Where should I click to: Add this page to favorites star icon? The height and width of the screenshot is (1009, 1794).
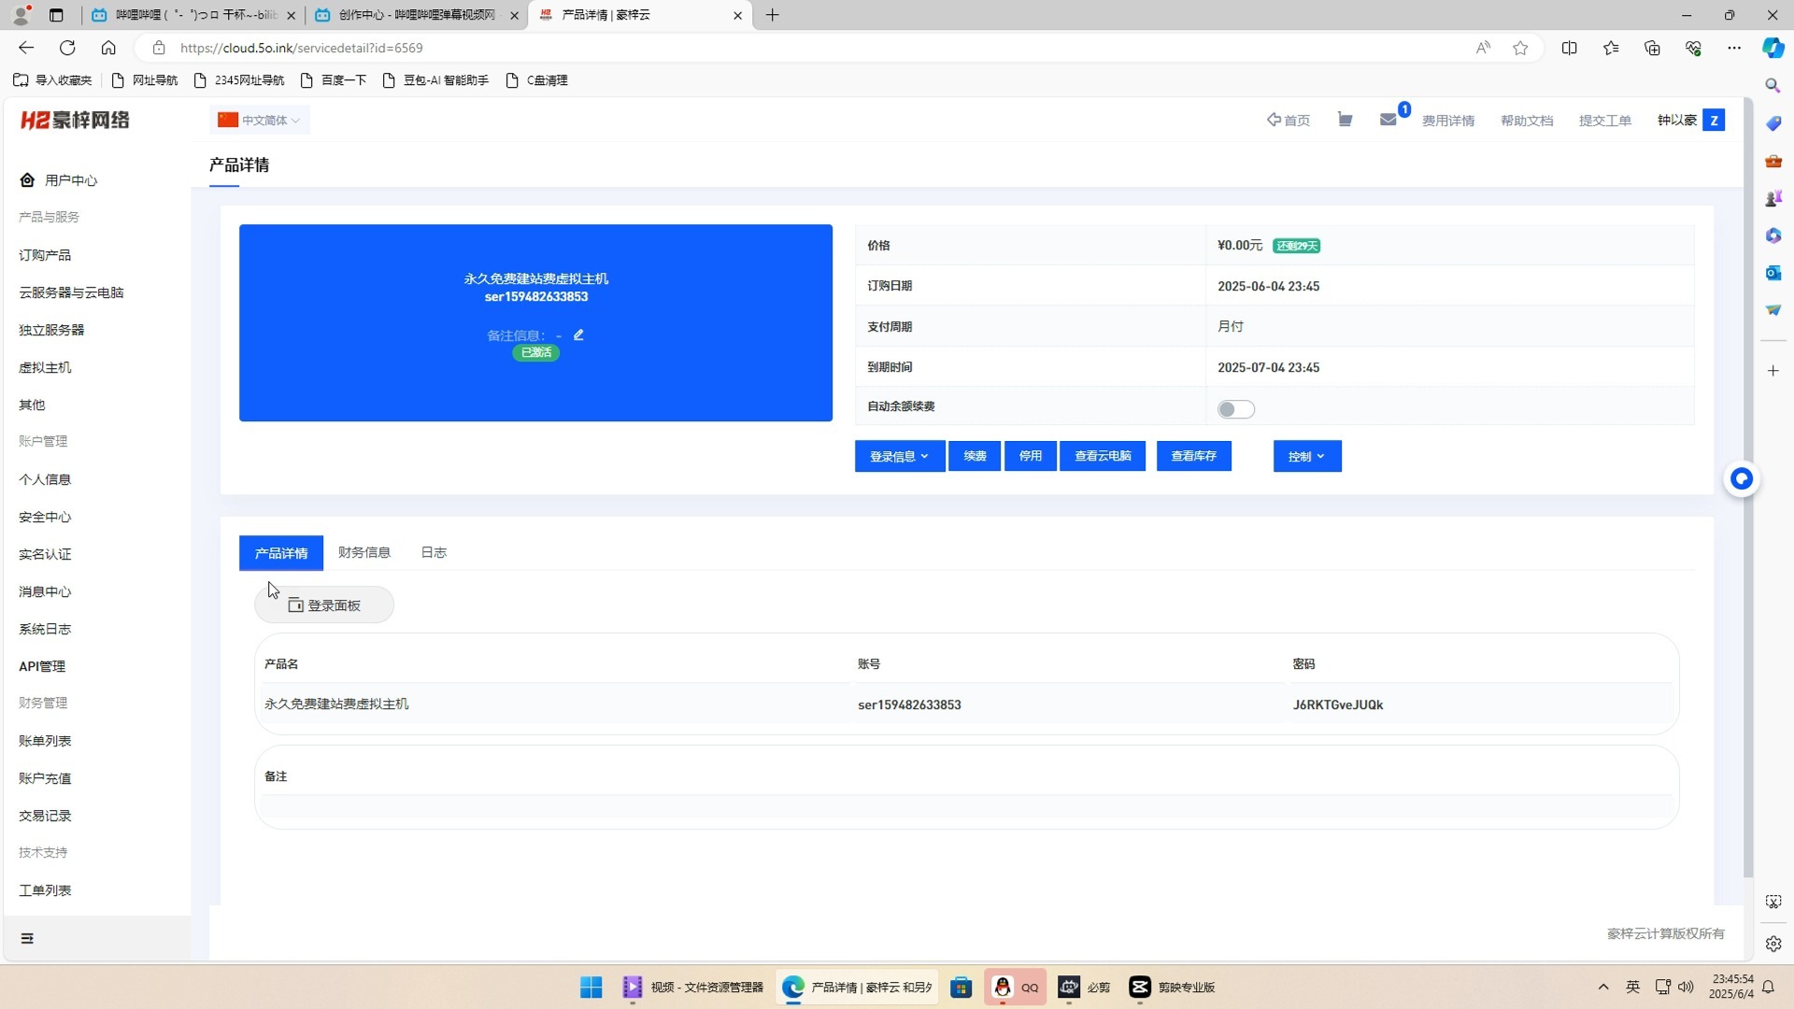click(x=1520, y=48)
